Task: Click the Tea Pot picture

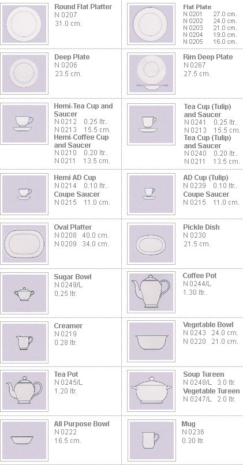Action: [x=24, y=391]
